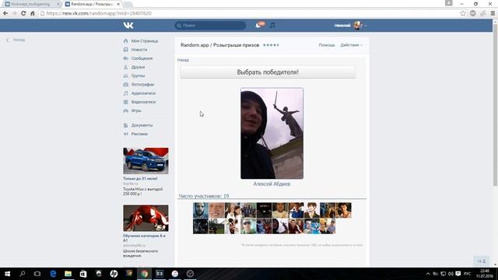Viewport: 498px width, 280px height.
Task: Click the home icon beside Моя Страница
Action: 126,41
